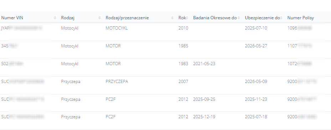
Task: Sort table using Rodzaj sort icon
Action: [x=99, y=18]
